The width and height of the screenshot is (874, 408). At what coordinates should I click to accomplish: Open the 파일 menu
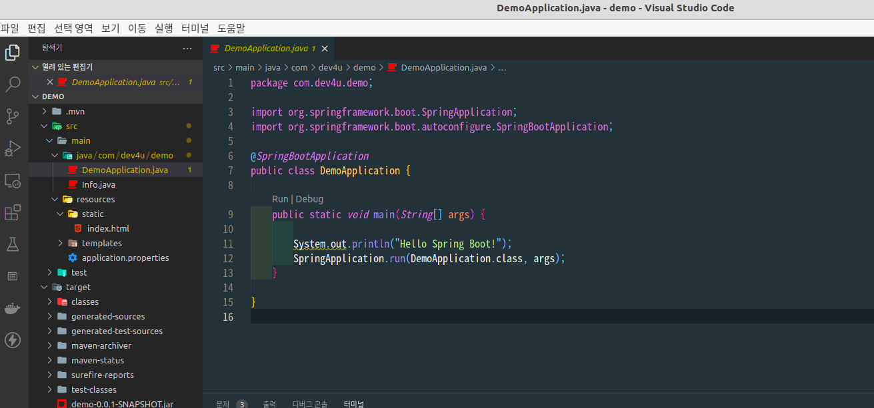pos(10,28)
